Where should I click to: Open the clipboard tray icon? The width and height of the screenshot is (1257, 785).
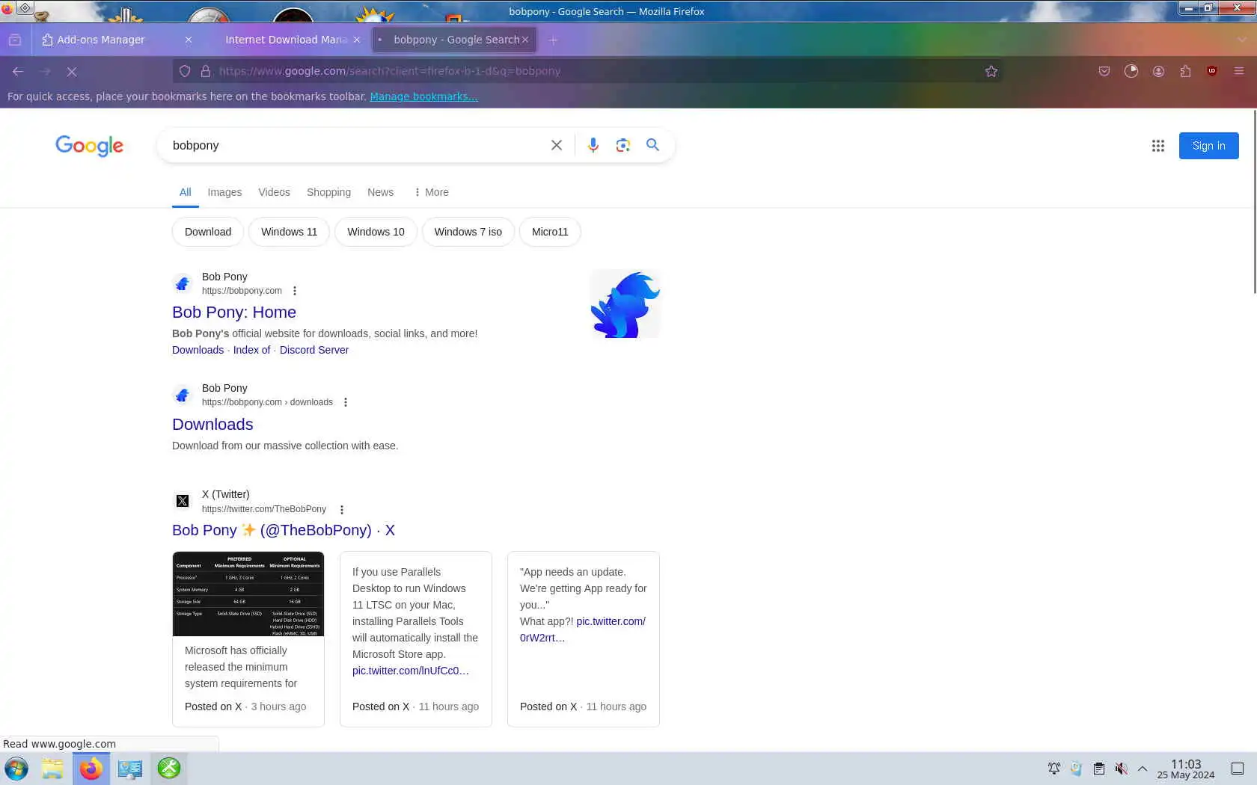[x=1098, y=769]
